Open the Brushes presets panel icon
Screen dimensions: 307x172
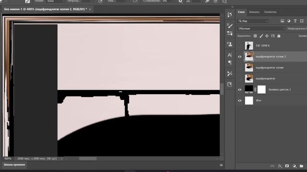click(x=230, y=33)
